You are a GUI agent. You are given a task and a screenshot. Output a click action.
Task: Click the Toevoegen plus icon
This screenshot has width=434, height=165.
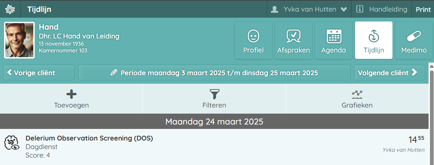[71, 94]
